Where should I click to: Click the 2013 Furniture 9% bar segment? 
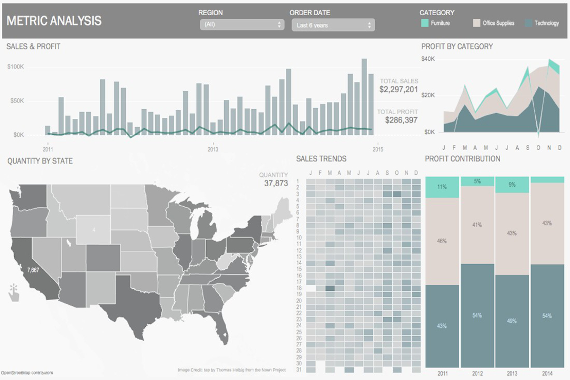pyautogui.click(x=512, y=185)
